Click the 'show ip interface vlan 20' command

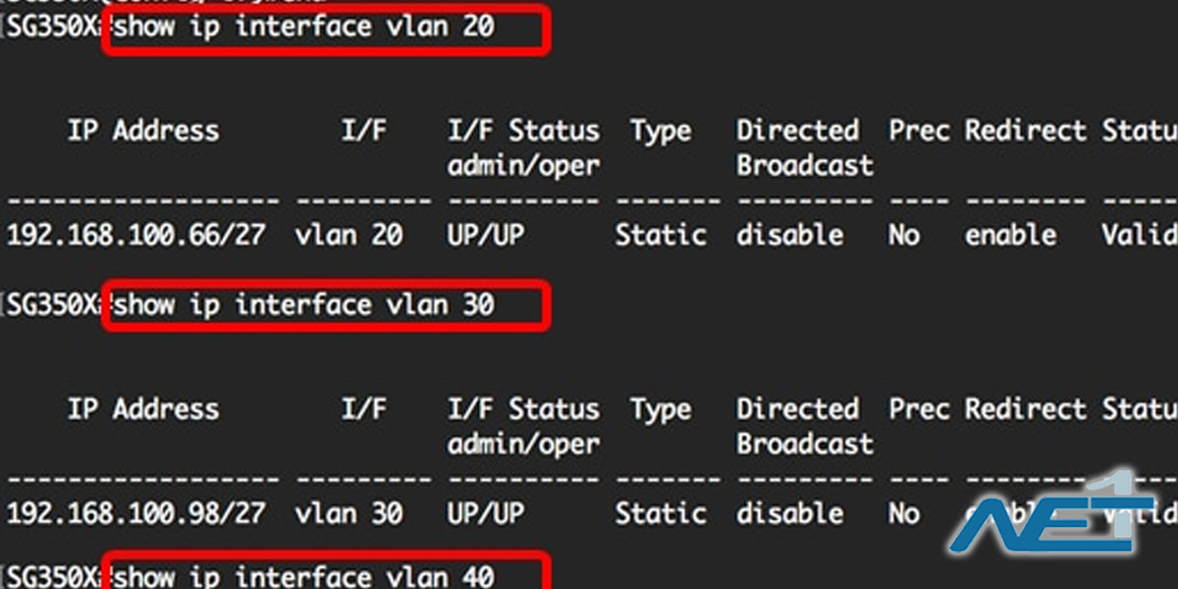(x=303, y=28)
